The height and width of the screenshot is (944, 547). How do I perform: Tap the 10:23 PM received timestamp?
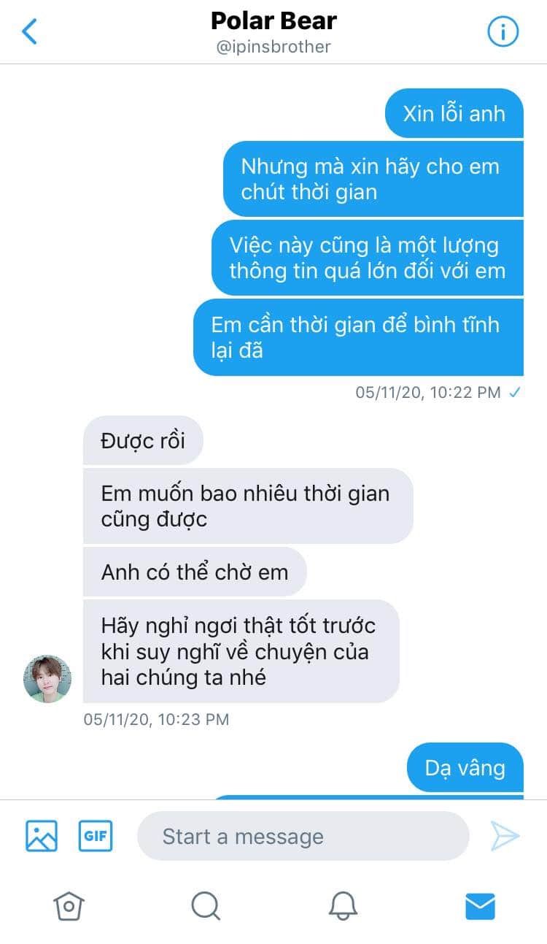(156, 719)
